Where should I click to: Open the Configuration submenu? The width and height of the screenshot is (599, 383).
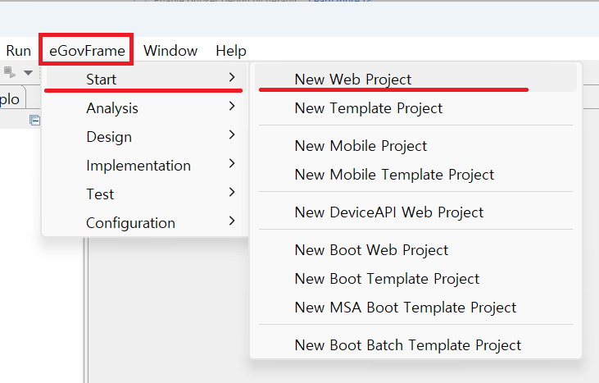click(x=130, y=223)
